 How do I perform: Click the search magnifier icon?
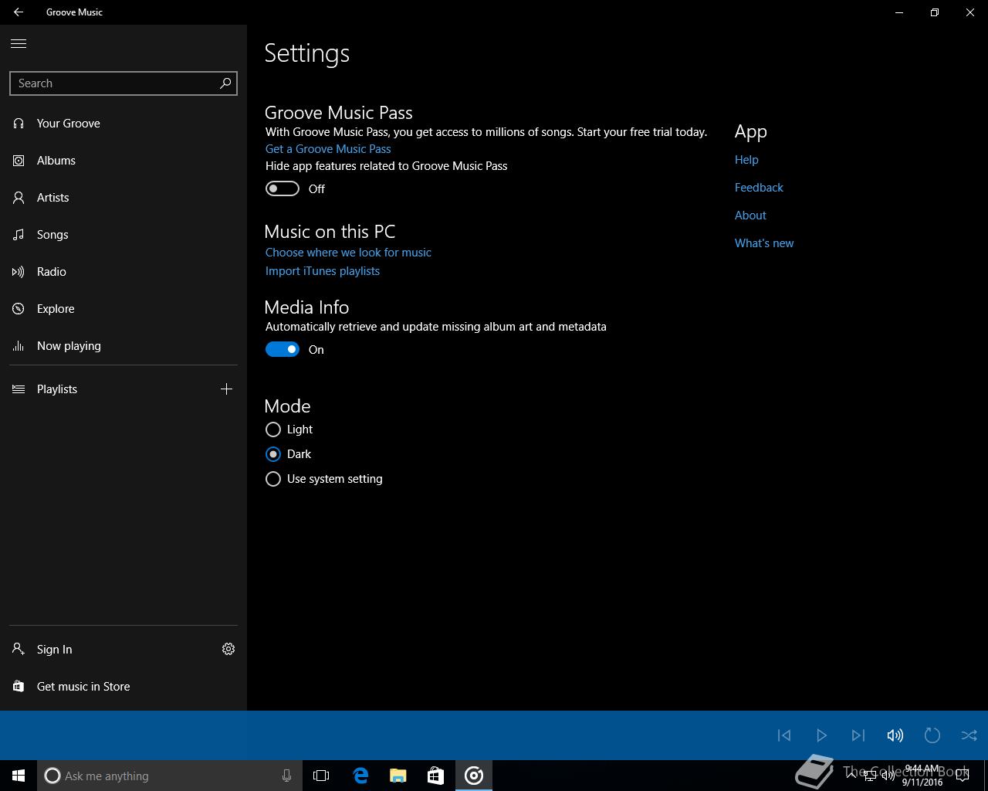[x=225, y=83]
